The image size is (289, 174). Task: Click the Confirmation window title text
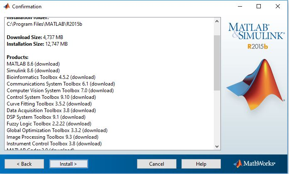(27, 7)
